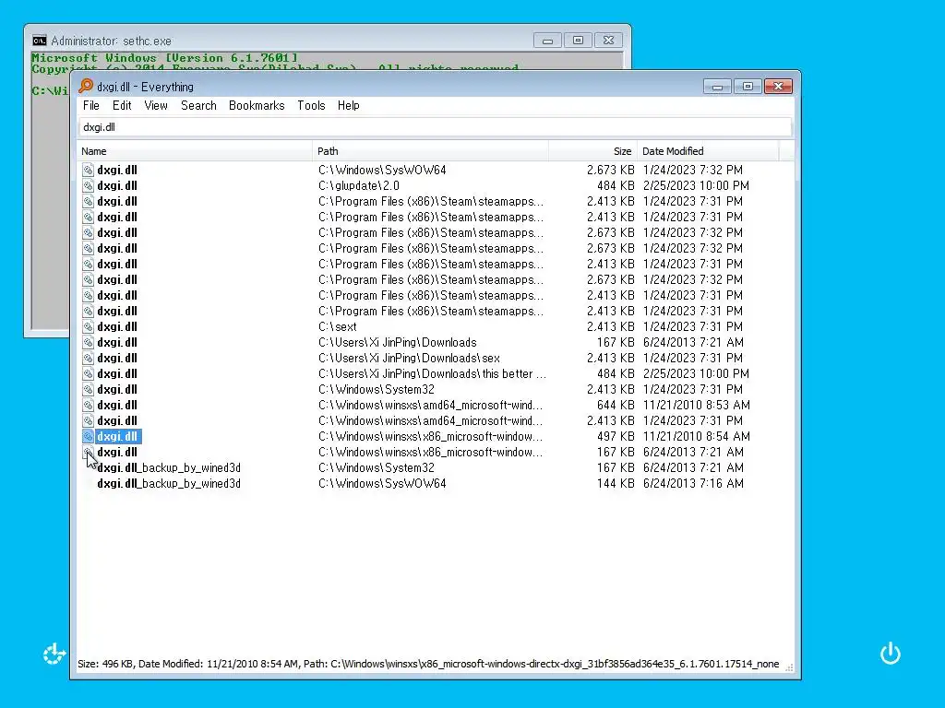Select dxgi.dll name in C:\Windows\System32 2,413 KB row
This screenshot has width=945, height=708.
click(117, 389)
